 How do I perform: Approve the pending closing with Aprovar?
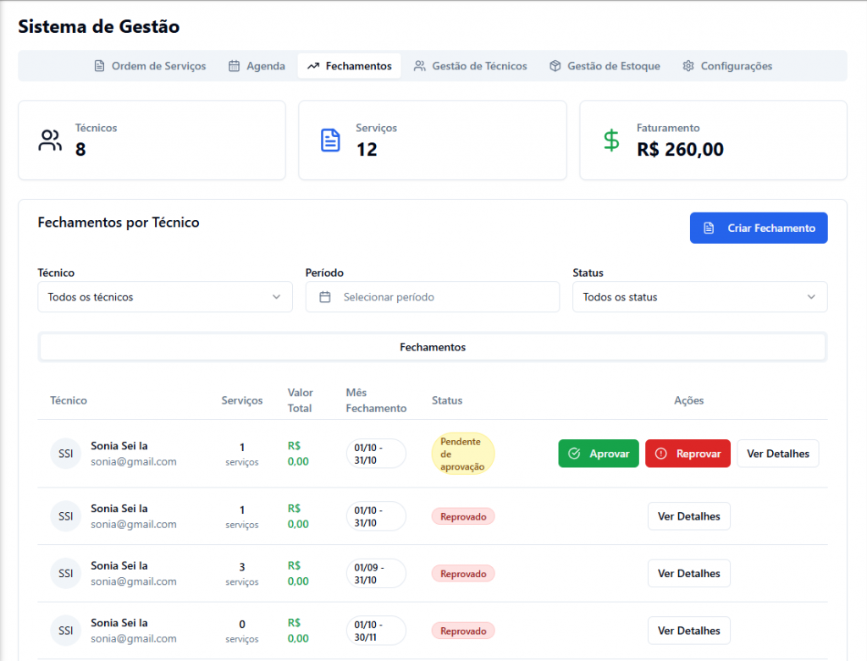(599, 453)
